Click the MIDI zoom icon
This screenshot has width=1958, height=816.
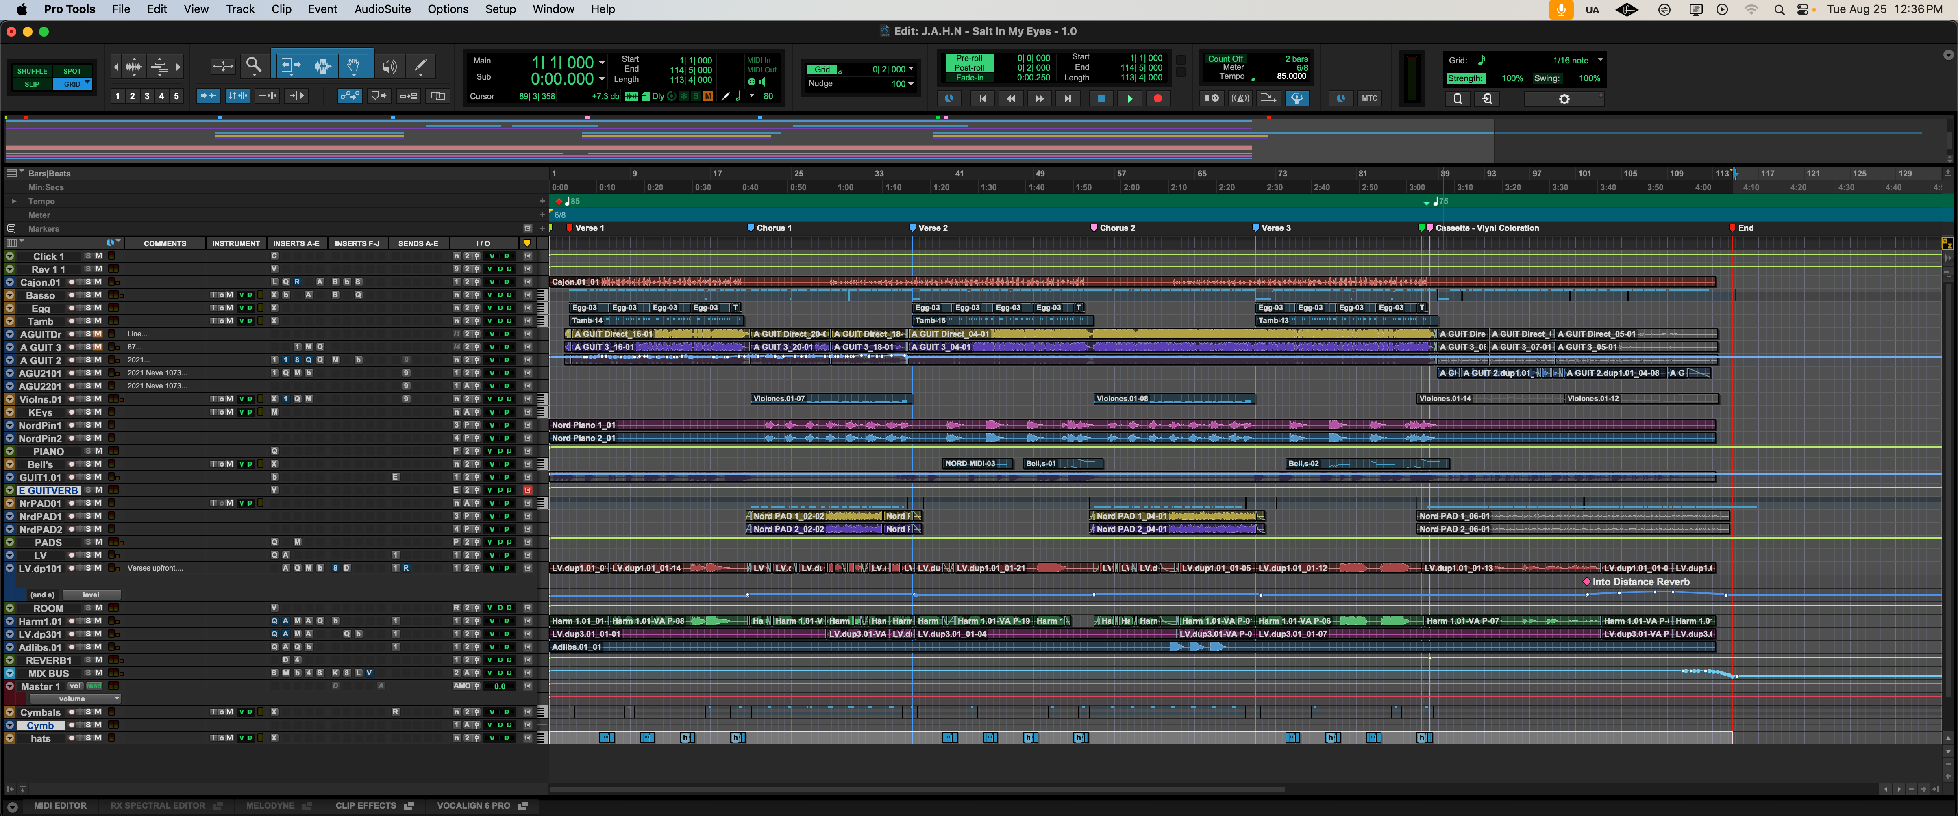[160, 66]
